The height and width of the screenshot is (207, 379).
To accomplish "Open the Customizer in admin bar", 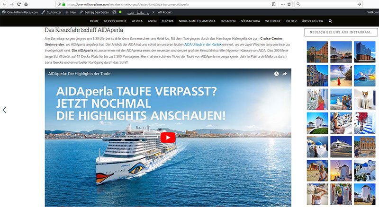I will point(51,12).
